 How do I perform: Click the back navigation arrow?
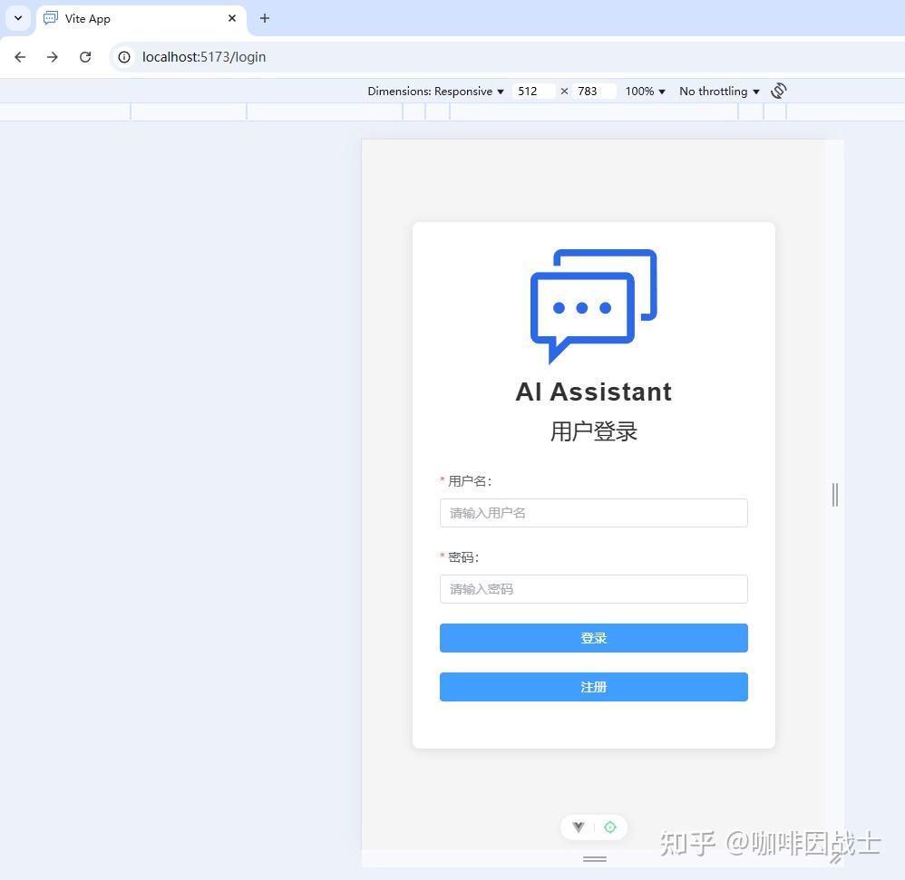pos(20,56)
